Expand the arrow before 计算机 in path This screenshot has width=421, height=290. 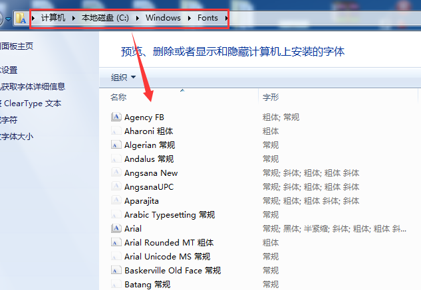click(33, 18)
